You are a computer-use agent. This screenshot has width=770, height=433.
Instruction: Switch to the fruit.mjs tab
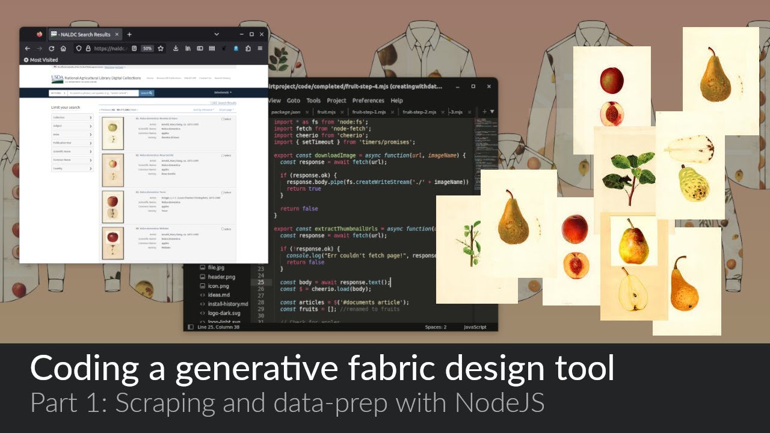[327, 112]
